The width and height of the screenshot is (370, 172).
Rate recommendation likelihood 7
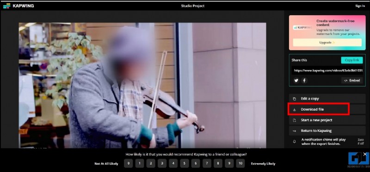click(x=207, y=163)
